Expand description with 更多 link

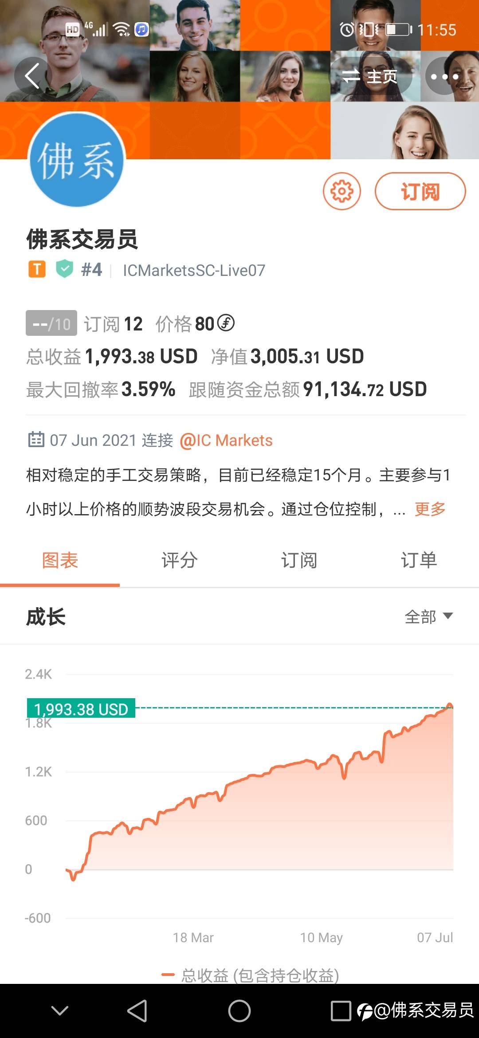(x=430, y=509)
